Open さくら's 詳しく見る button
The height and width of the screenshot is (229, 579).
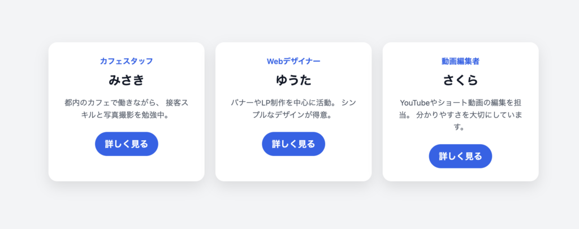tap(460, 156)
